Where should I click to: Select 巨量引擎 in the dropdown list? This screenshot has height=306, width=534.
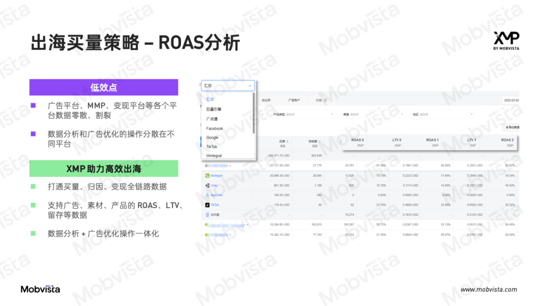pyautogui.click(x=214, y=109)
